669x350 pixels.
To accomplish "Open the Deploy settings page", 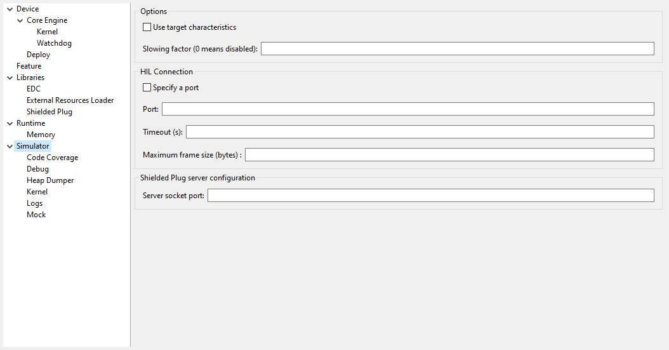I will pyautogui.click(x=38, y=55).
